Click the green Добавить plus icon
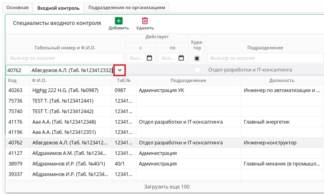This screenshot has width=324, height=194. (x=119, y=21)
